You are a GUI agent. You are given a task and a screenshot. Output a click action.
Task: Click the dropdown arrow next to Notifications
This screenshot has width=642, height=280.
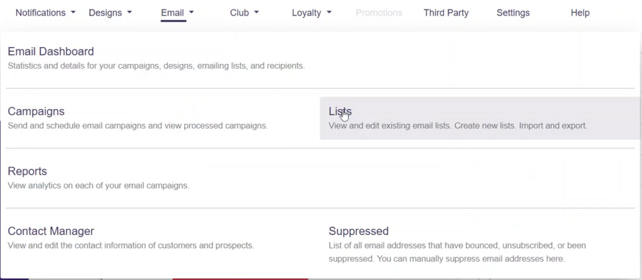tap(73, 13)
